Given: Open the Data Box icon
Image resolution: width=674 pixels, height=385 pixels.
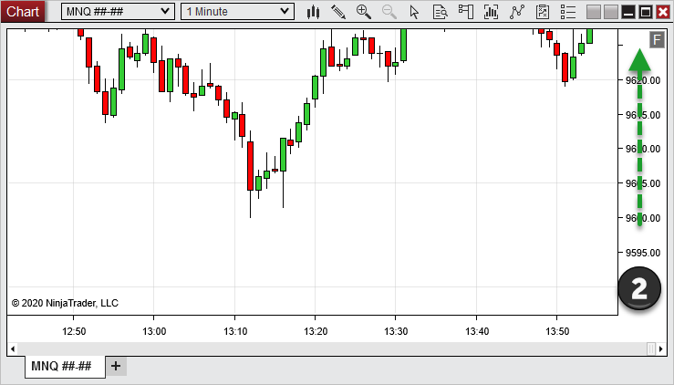Looking at the screenshot, I should (x=441, y=12).
